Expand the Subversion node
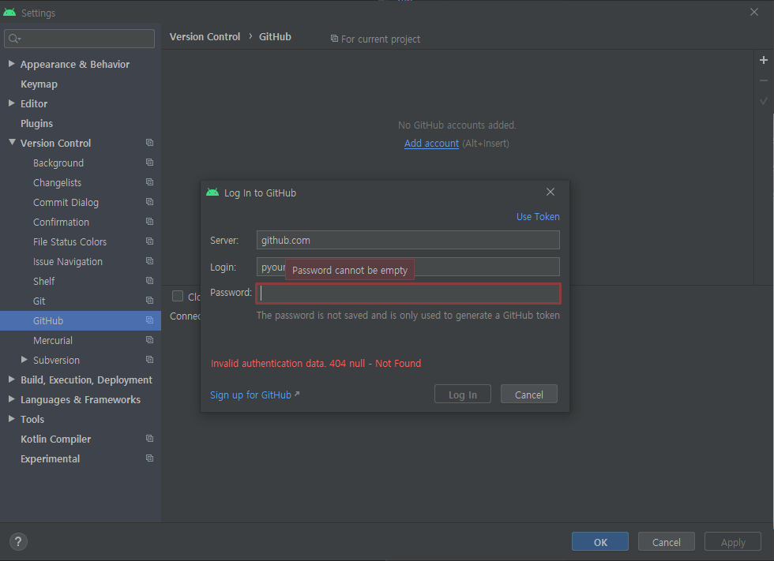 (x=24, y=359)
